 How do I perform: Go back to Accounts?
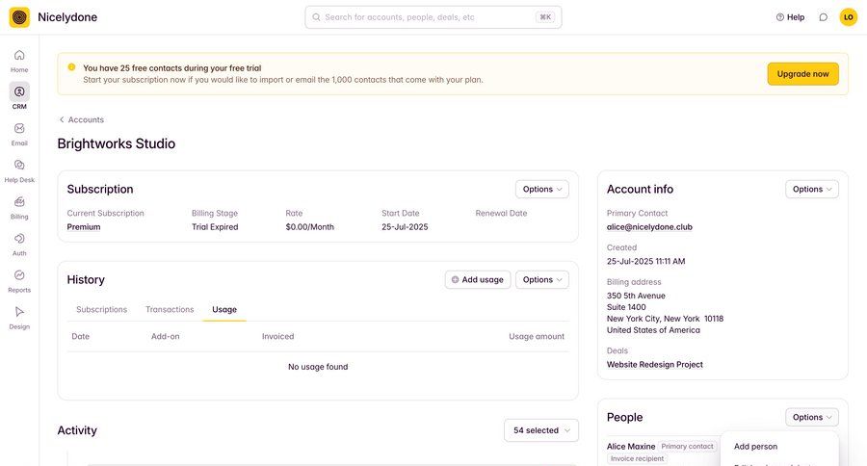tap(81, 119)
